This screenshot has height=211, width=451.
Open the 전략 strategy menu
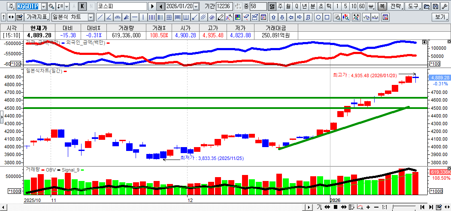tap(396, 6)
